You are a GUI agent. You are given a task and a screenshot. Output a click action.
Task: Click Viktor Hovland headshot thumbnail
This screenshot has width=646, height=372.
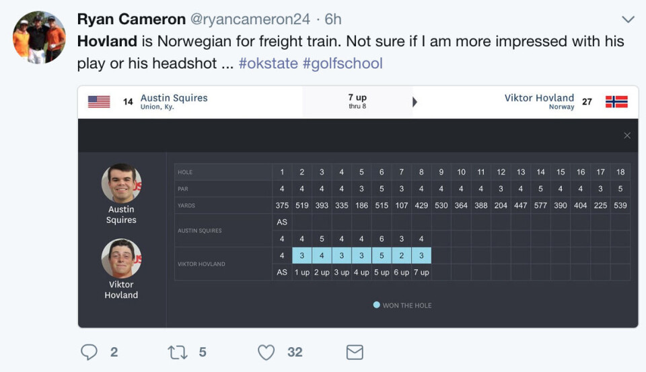pos(122,259)
